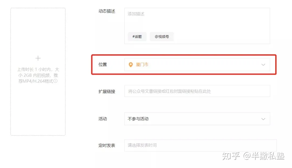Viewport: 292px width, 168px height.
Task: Open the 请选择发表时间 schedule field
Action: (201, 146)
